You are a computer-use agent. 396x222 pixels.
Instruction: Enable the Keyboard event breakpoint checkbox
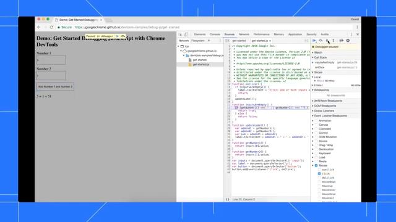click(316, 154)
